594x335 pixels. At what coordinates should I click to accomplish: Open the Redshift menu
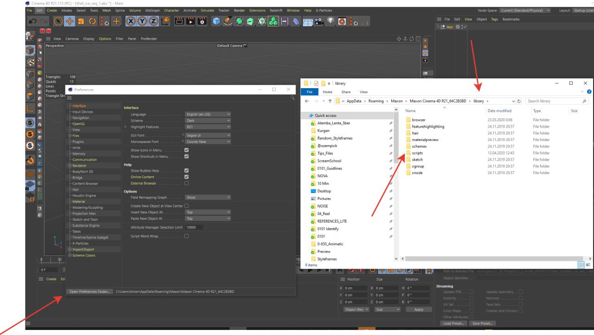click(x=276, y=10)
